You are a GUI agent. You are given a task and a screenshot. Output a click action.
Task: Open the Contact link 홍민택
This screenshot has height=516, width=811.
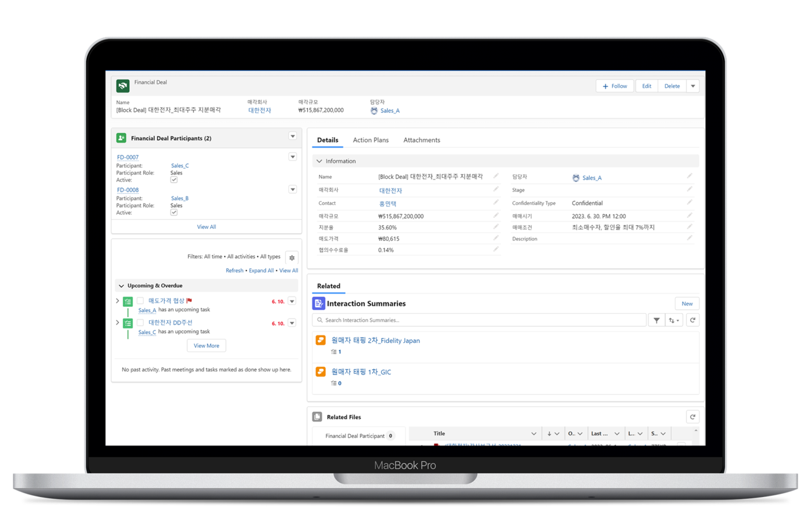[388, 203]
